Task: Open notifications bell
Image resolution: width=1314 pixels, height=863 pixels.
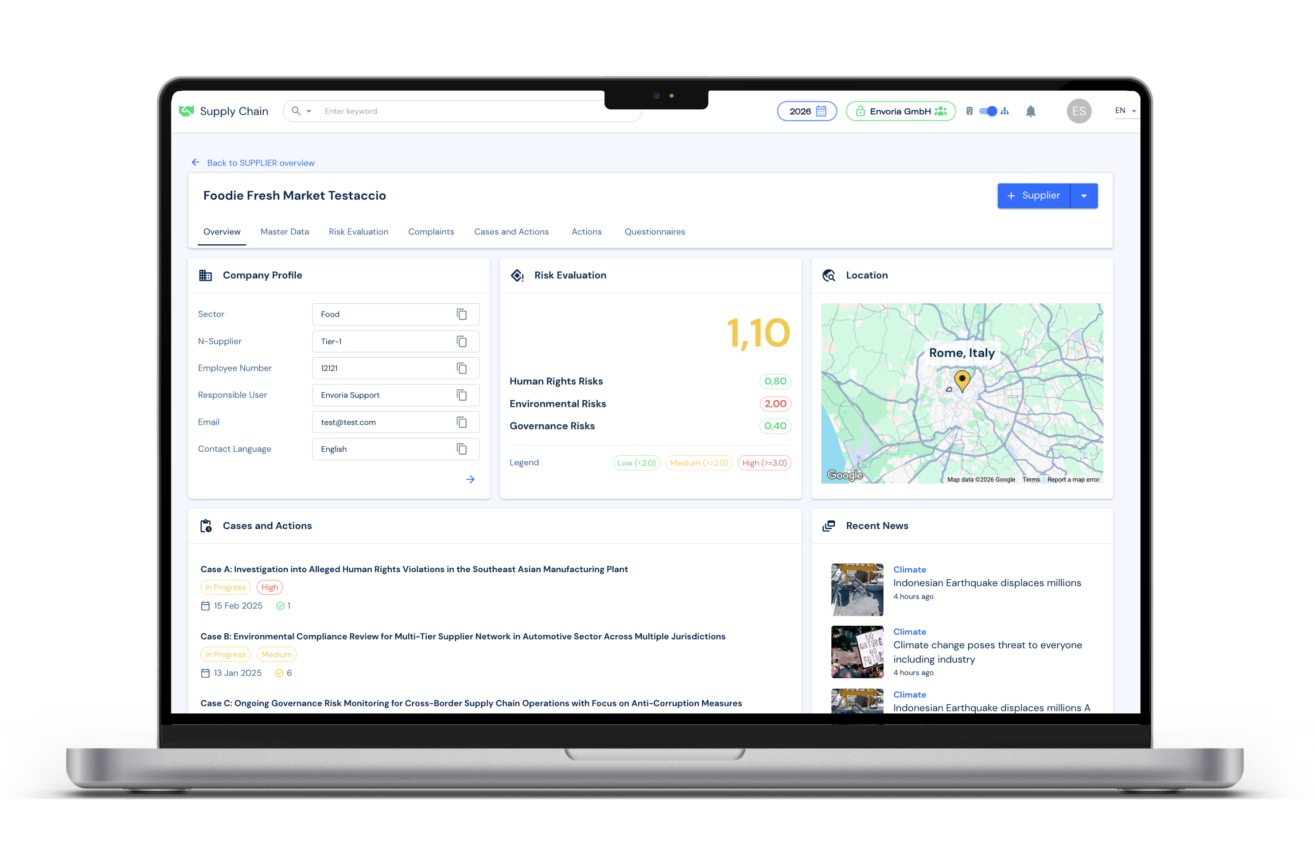Action: click(x=1030, y=111)
